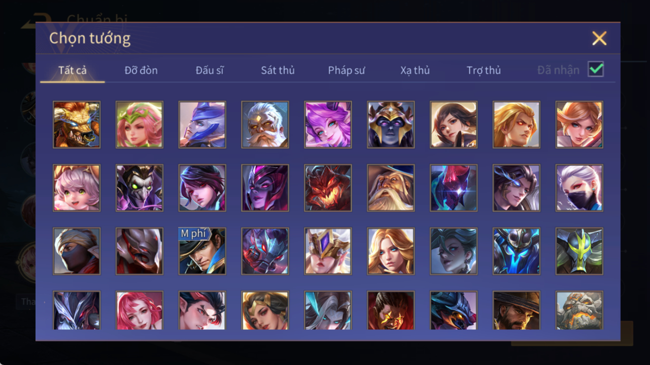Open the Xạ thủ tab
650x365 pixels.
415,70
